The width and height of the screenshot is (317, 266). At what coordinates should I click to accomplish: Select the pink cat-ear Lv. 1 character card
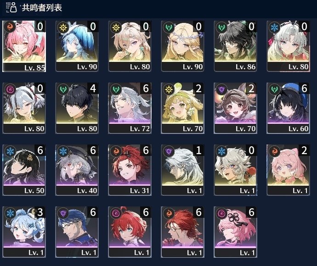pos(288,170)
